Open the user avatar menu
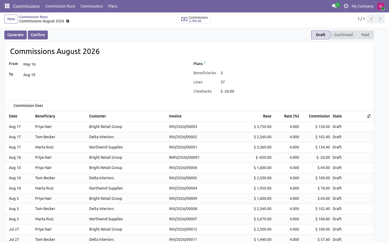The image size is (389, 243). [381, 6]
